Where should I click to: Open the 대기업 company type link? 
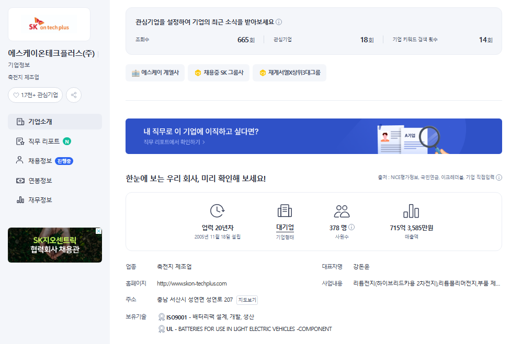pos(285,228)
